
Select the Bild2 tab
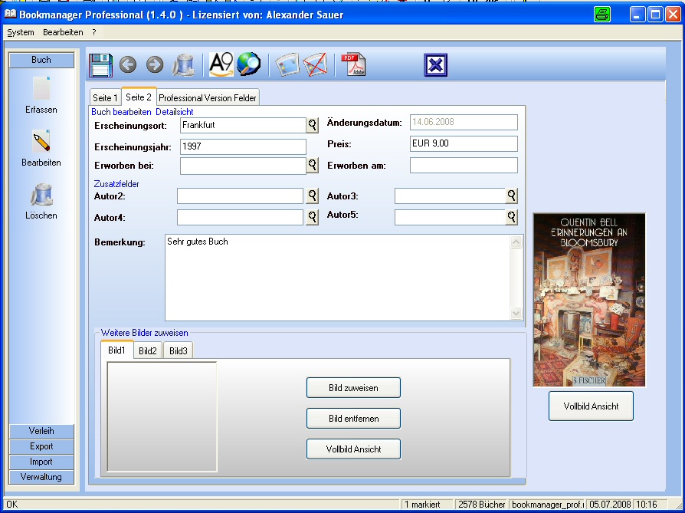[x=148, y=351]
